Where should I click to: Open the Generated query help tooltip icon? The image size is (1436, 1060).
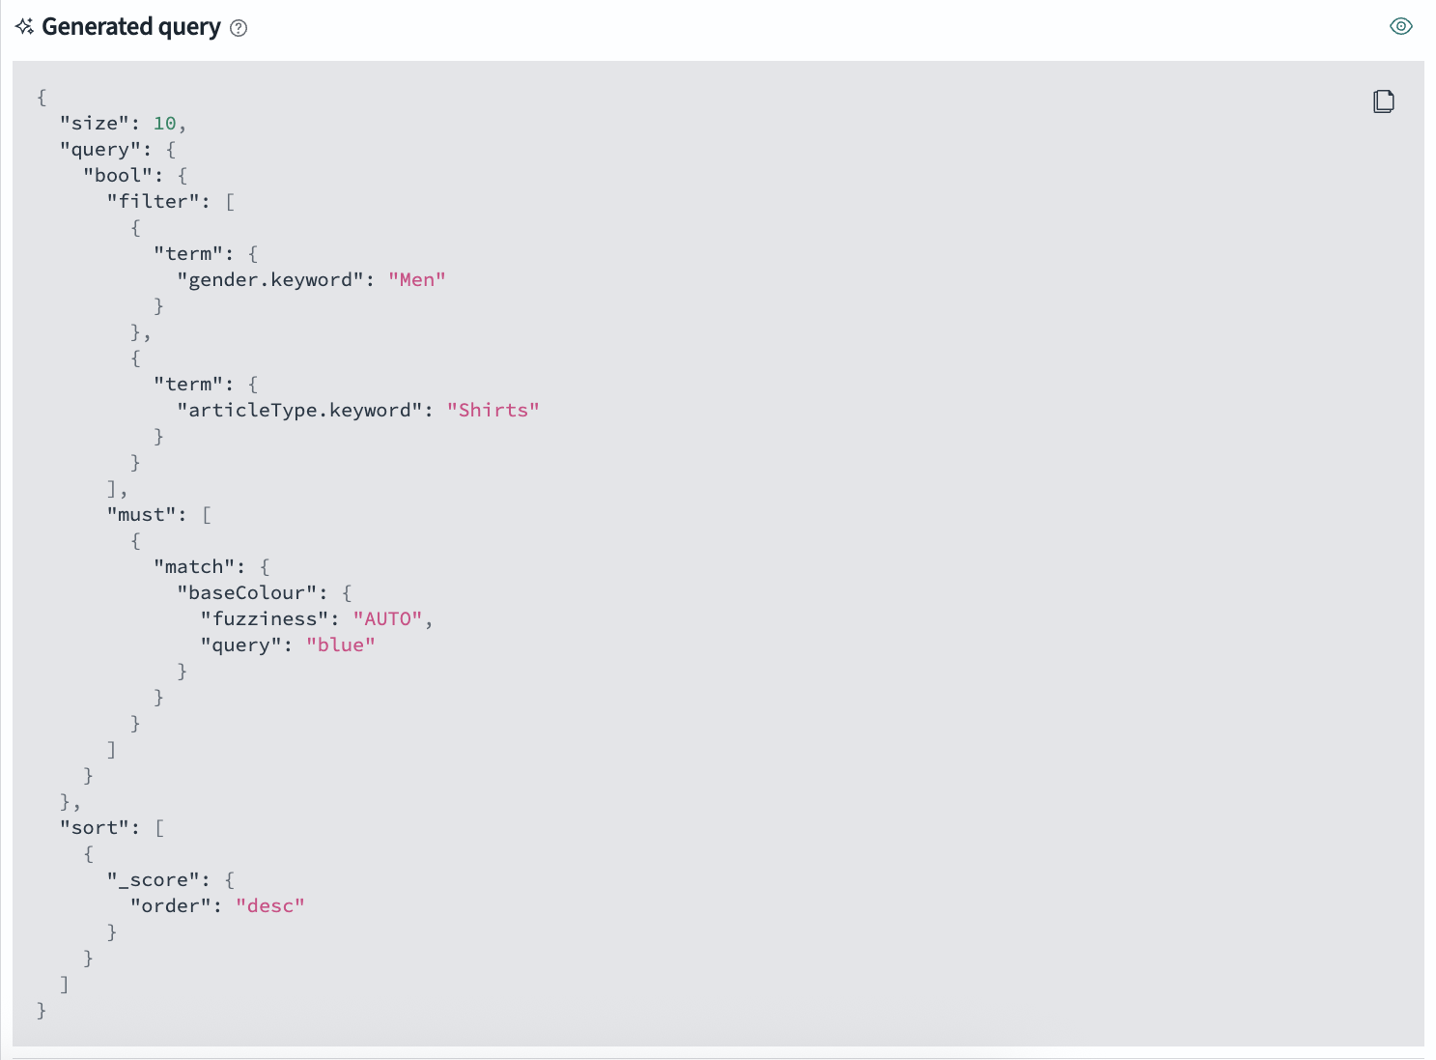pyautogui.click(x=239, y=29)
